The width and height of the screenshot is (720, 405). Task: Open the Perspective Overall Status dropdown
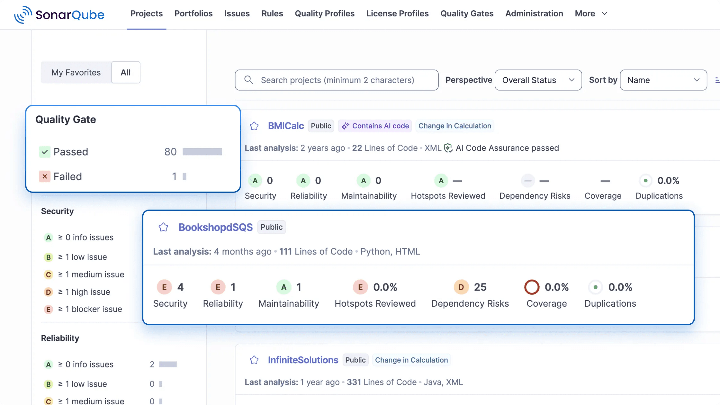538,80
